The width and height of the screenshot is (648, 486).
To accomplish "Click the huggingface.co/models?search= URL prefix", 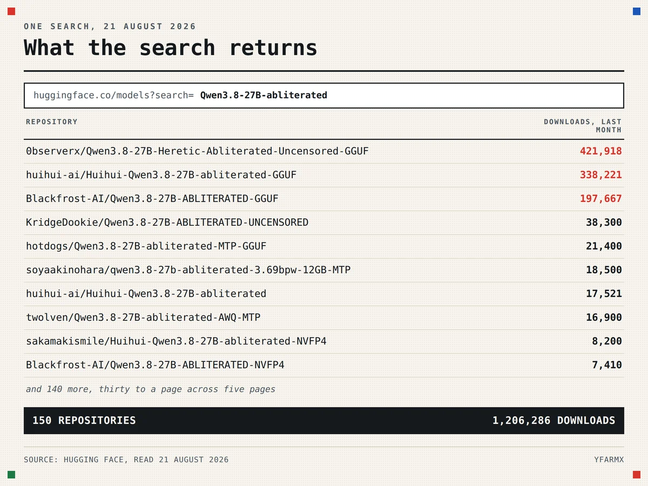I will coord(113,96).
